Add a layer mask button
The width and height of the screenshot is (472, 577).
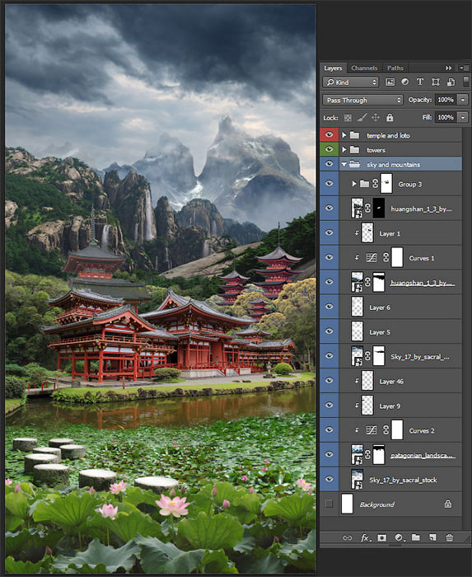tap(382, 537)
